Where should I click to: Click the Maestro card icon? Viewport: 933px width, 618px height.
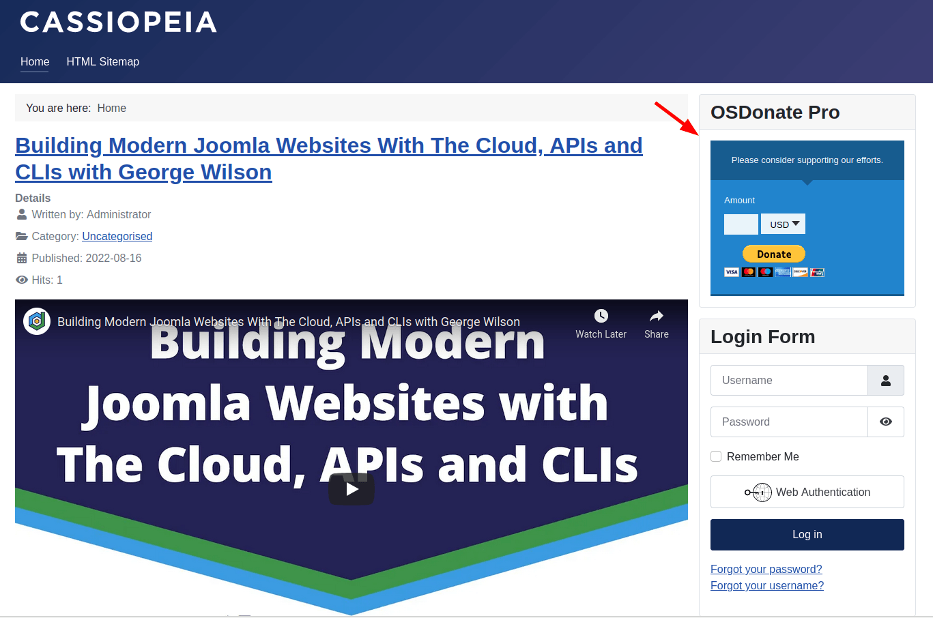(x=766, y=272)
